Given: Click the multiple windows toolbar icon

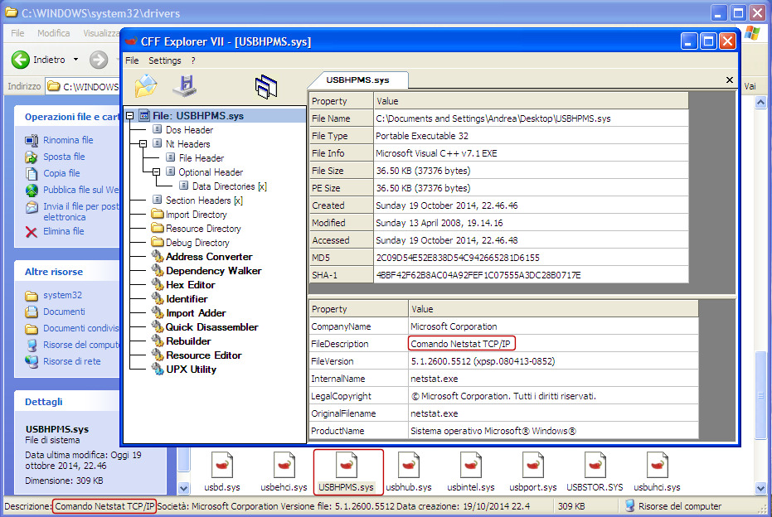Looking at the screenshot, I should (266, 86).
